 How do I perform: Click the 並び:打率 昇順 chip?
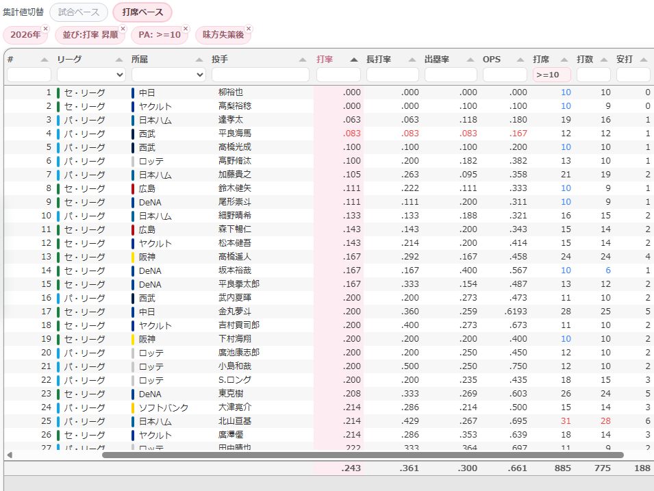90,35
